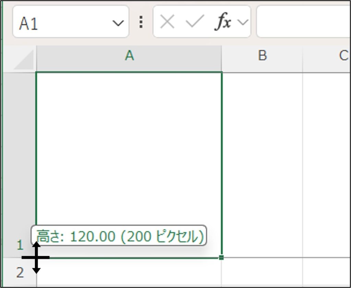Select cell A2 below the tall row
The image size is (351, 288).
click(129, 272)
